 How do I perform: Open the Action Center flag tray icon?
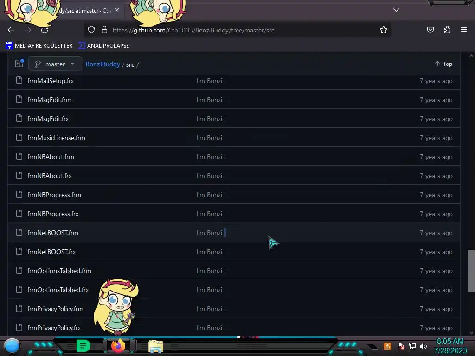tap(401, 346)
